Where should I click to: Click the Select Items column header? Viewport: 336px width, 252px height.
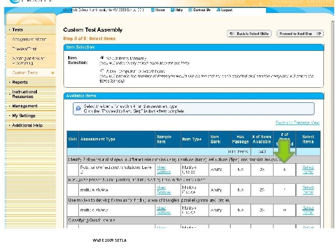[308, 139]
